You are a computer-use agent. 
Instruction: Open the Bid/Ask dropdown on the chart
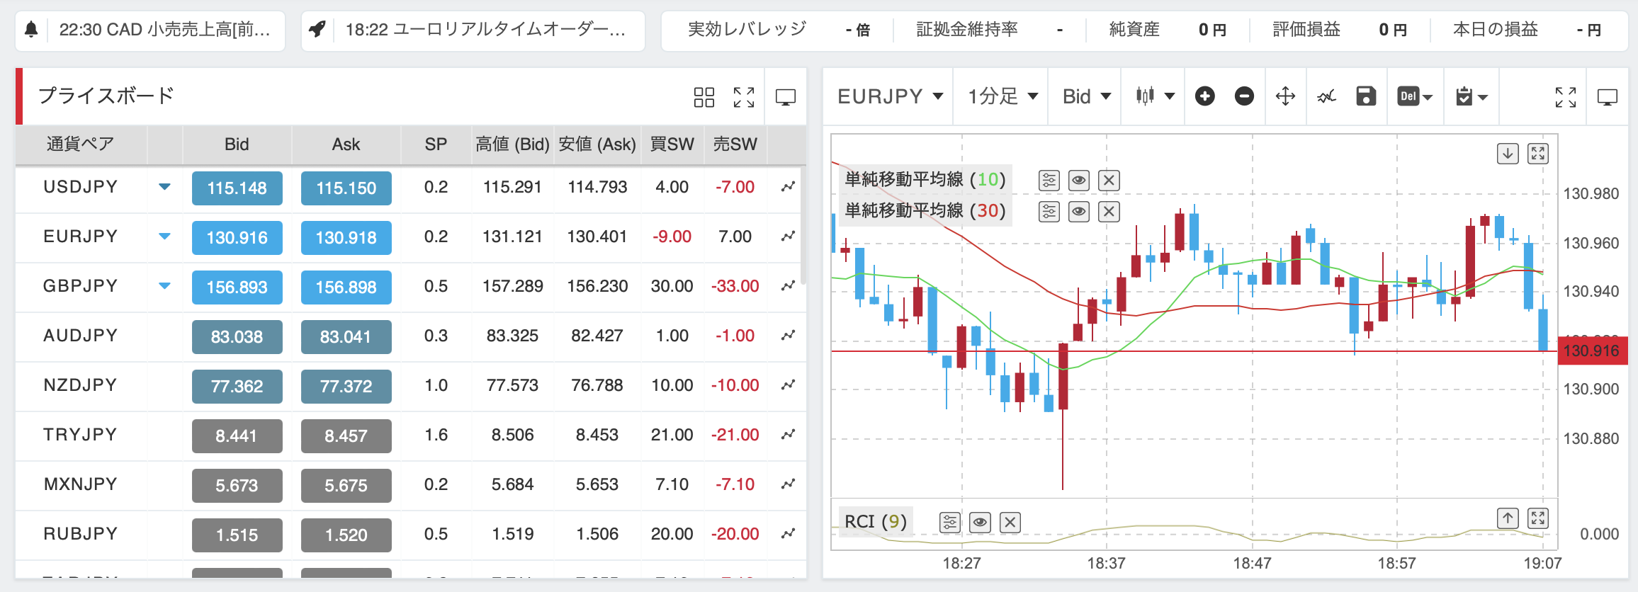pos(1083,96)
